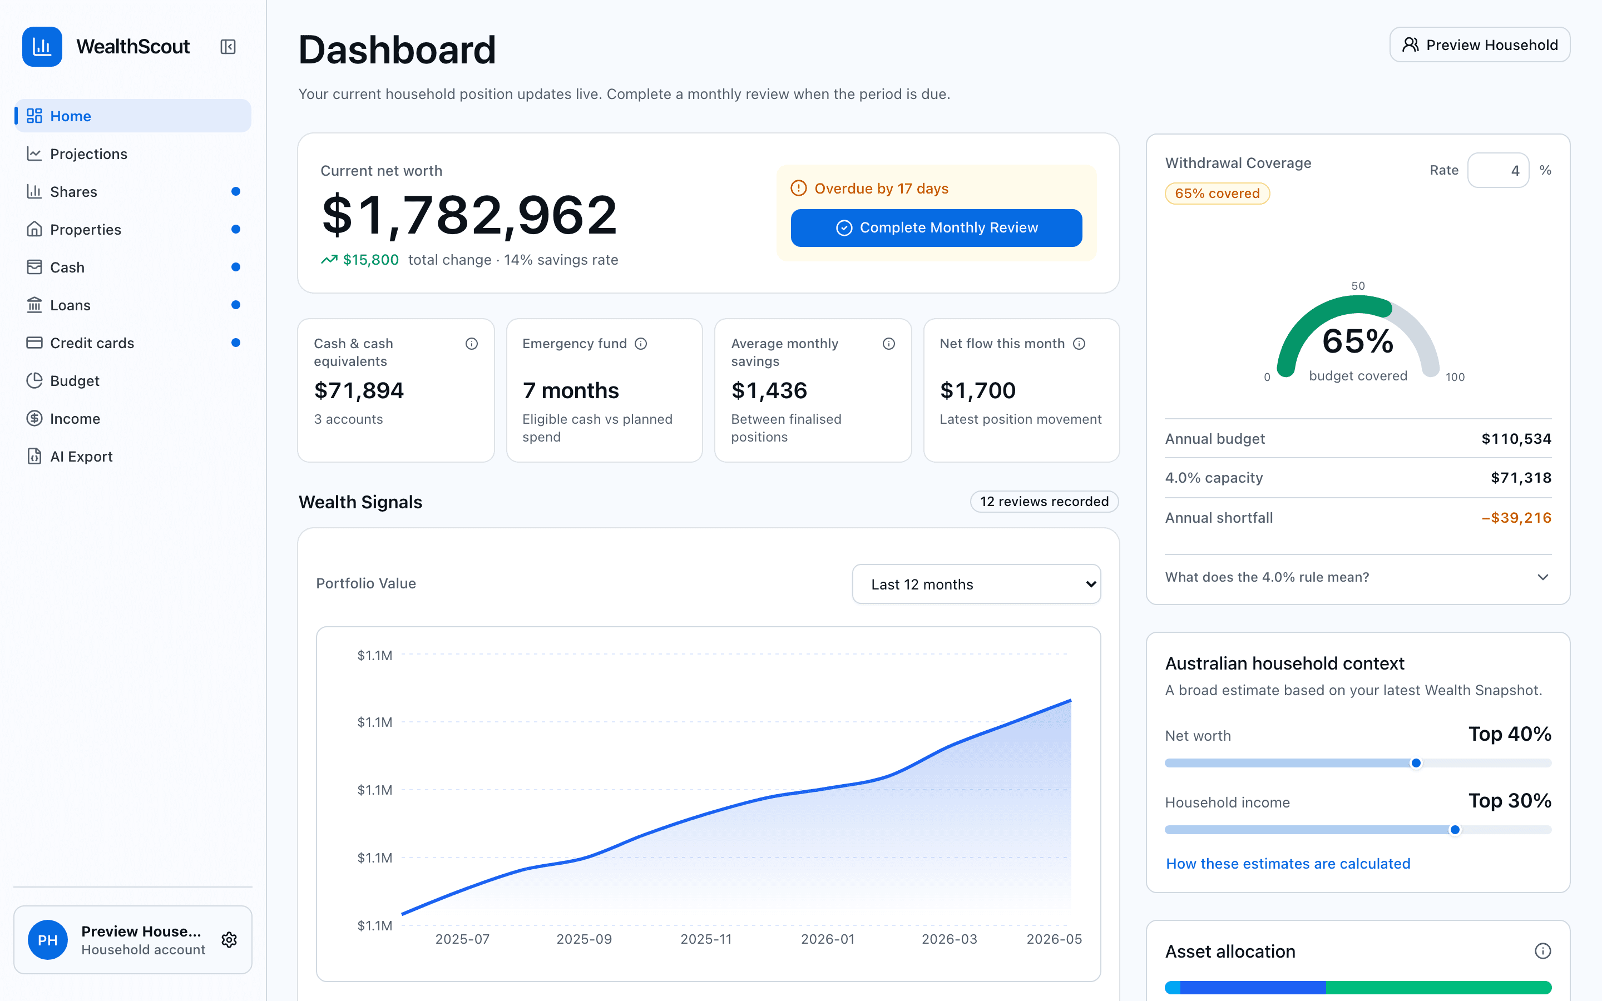This screenshot has height=1001, width=1602.
Task: Click the PH avatar circle
Action: [x=48, y=939]
